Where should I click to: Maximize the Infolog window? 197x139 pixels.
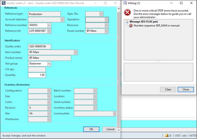coord(181,3)
